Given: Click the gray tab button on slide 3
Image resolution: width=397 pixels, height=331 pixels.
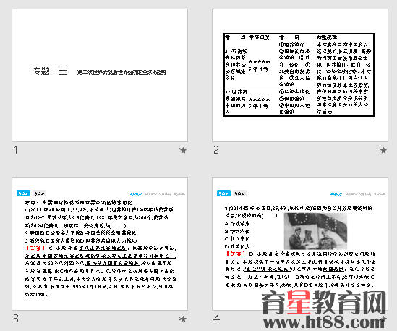Looking at the screenshot, I should [x=39, y=193].
